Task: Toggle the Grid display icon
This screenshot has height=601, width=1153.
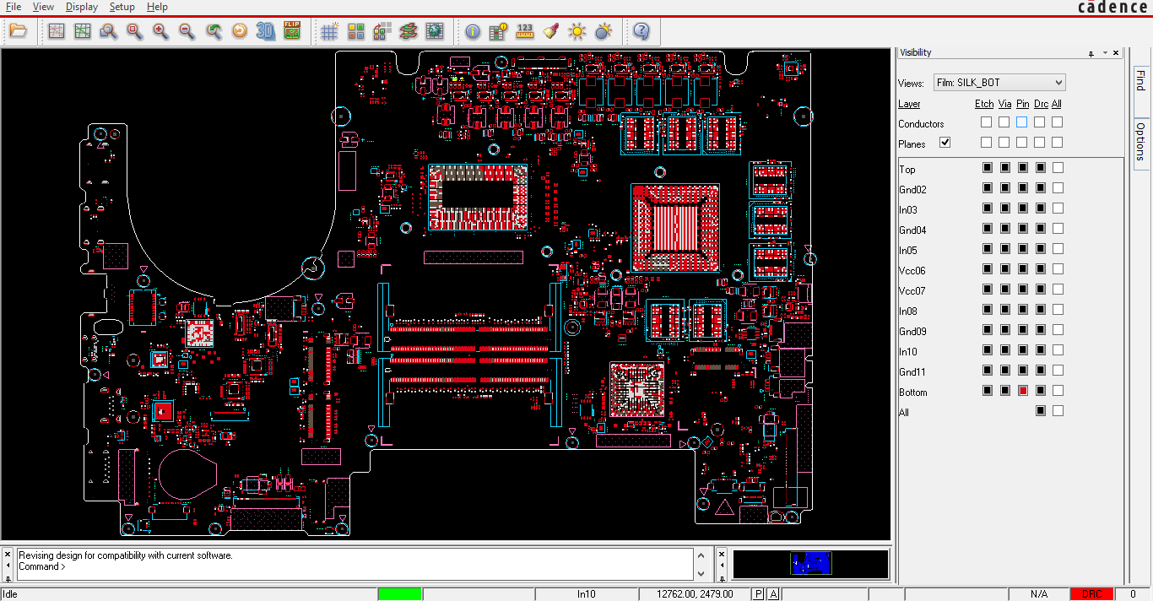Action: click(x=329, y=32)
